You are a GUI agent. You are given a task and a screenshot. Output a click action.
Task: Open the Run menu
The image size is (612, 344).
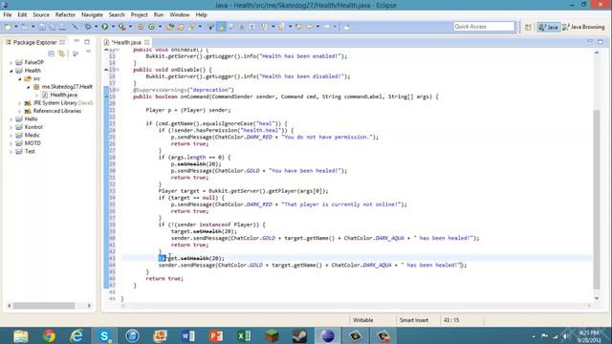(159, 15)
